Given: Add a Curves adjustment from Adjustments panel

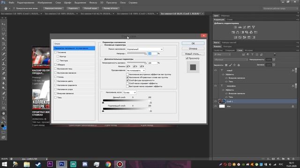Looking at the screenshot, I should click(245, 27).
